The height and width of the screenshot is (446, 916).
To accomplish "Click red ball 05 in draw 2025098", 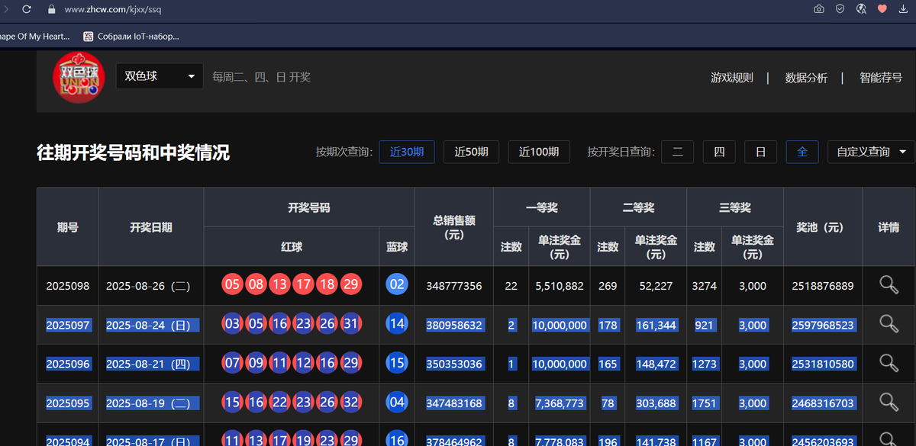I will point(232,285).
